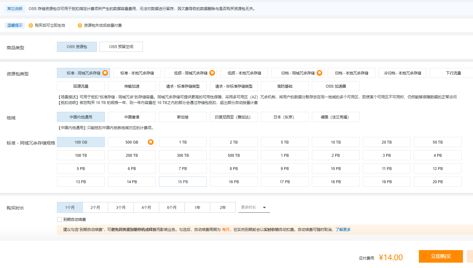Switch to the OSS 资源包 tab
The height and width of the screenshot is (268, 473).
pyautogui.click(x=76, y=46)
